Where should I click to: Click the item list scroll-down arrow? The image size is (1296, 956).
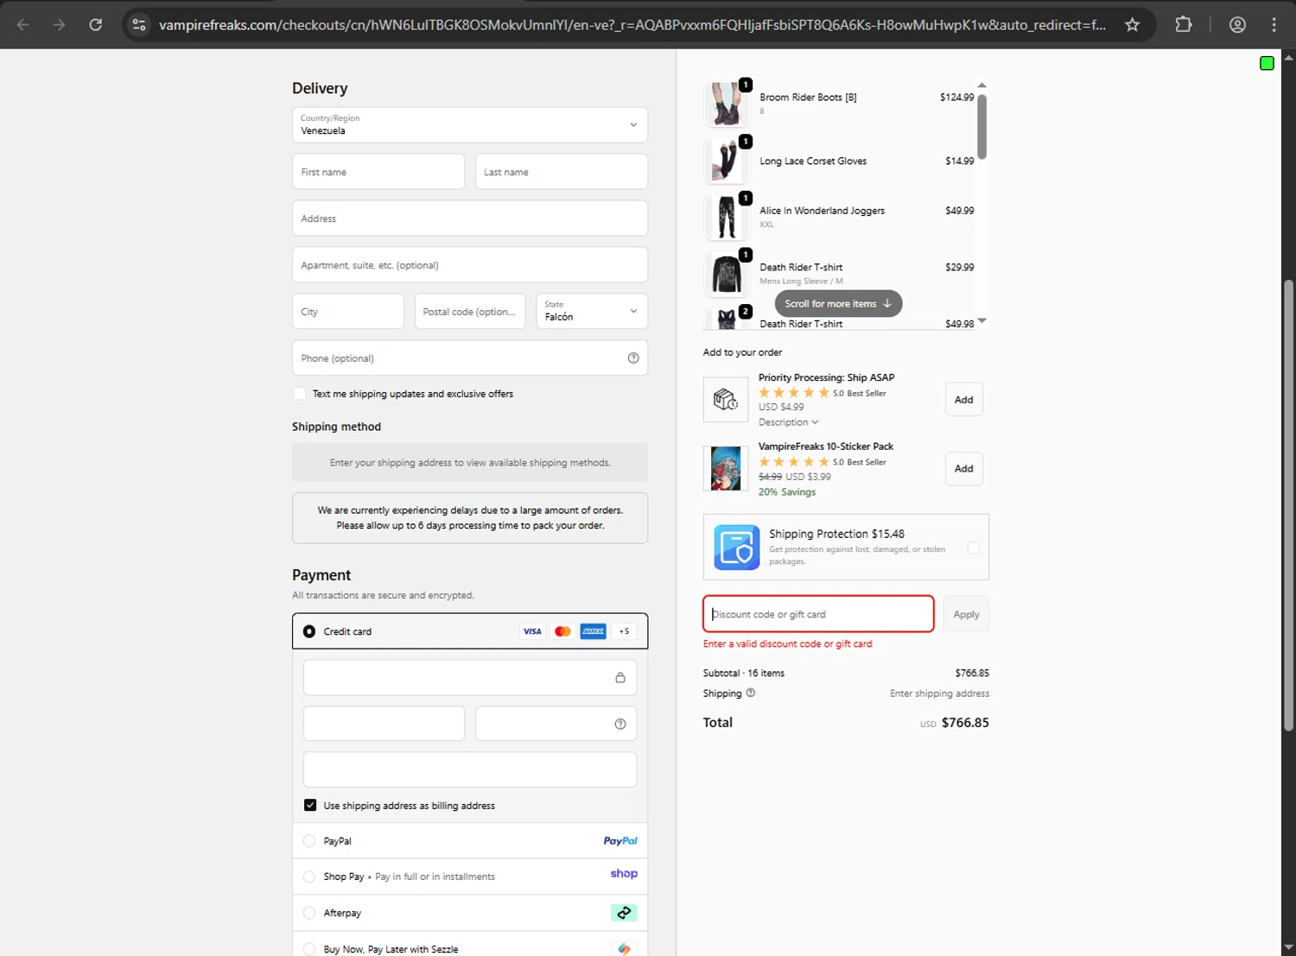pos(982,321)
